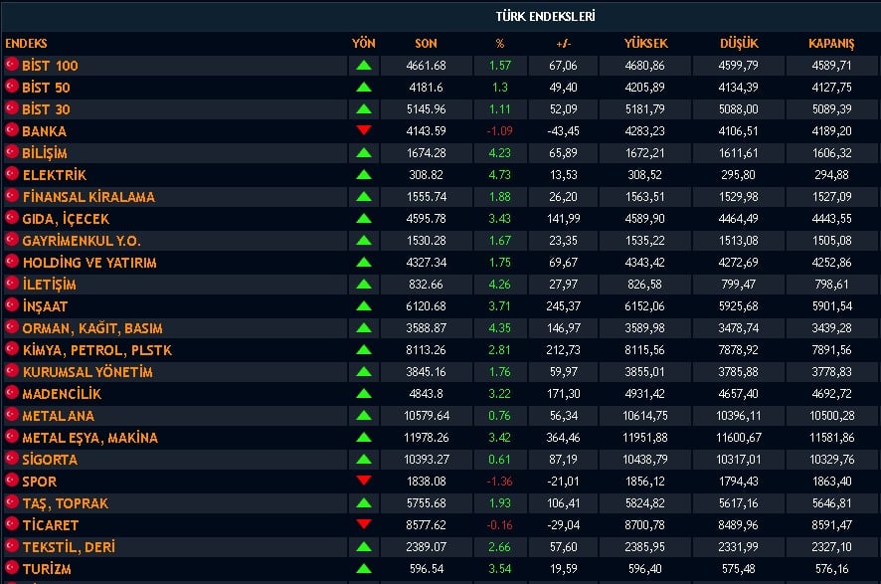Open the METAL ANA index
The image size is (881, 584).
[59, 417]
